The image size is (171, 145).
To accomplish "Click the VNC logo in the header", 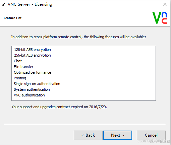I will [160, 18].
